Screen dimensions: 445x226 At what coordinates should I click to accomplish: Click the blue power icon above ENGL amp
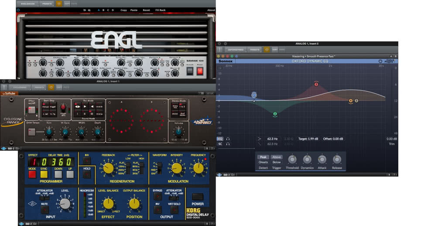pos(18,10)
